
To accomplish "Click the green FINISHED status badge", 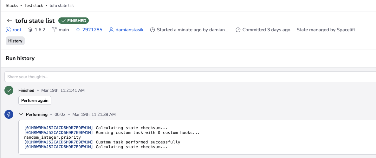I will 74,21.
